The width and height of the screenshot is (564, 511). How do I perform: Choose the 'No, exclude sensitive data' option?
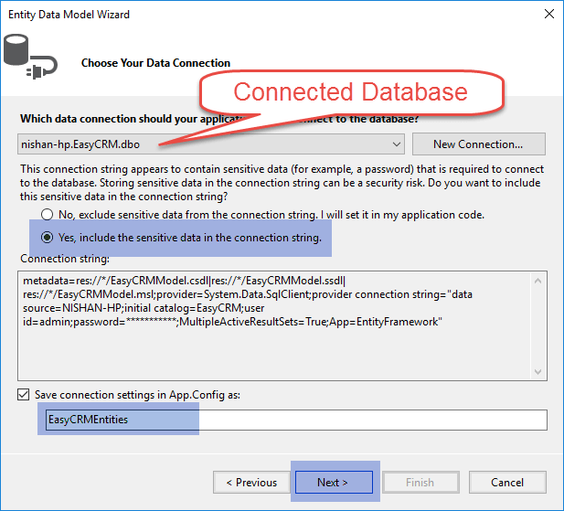[x=47, y=215]
